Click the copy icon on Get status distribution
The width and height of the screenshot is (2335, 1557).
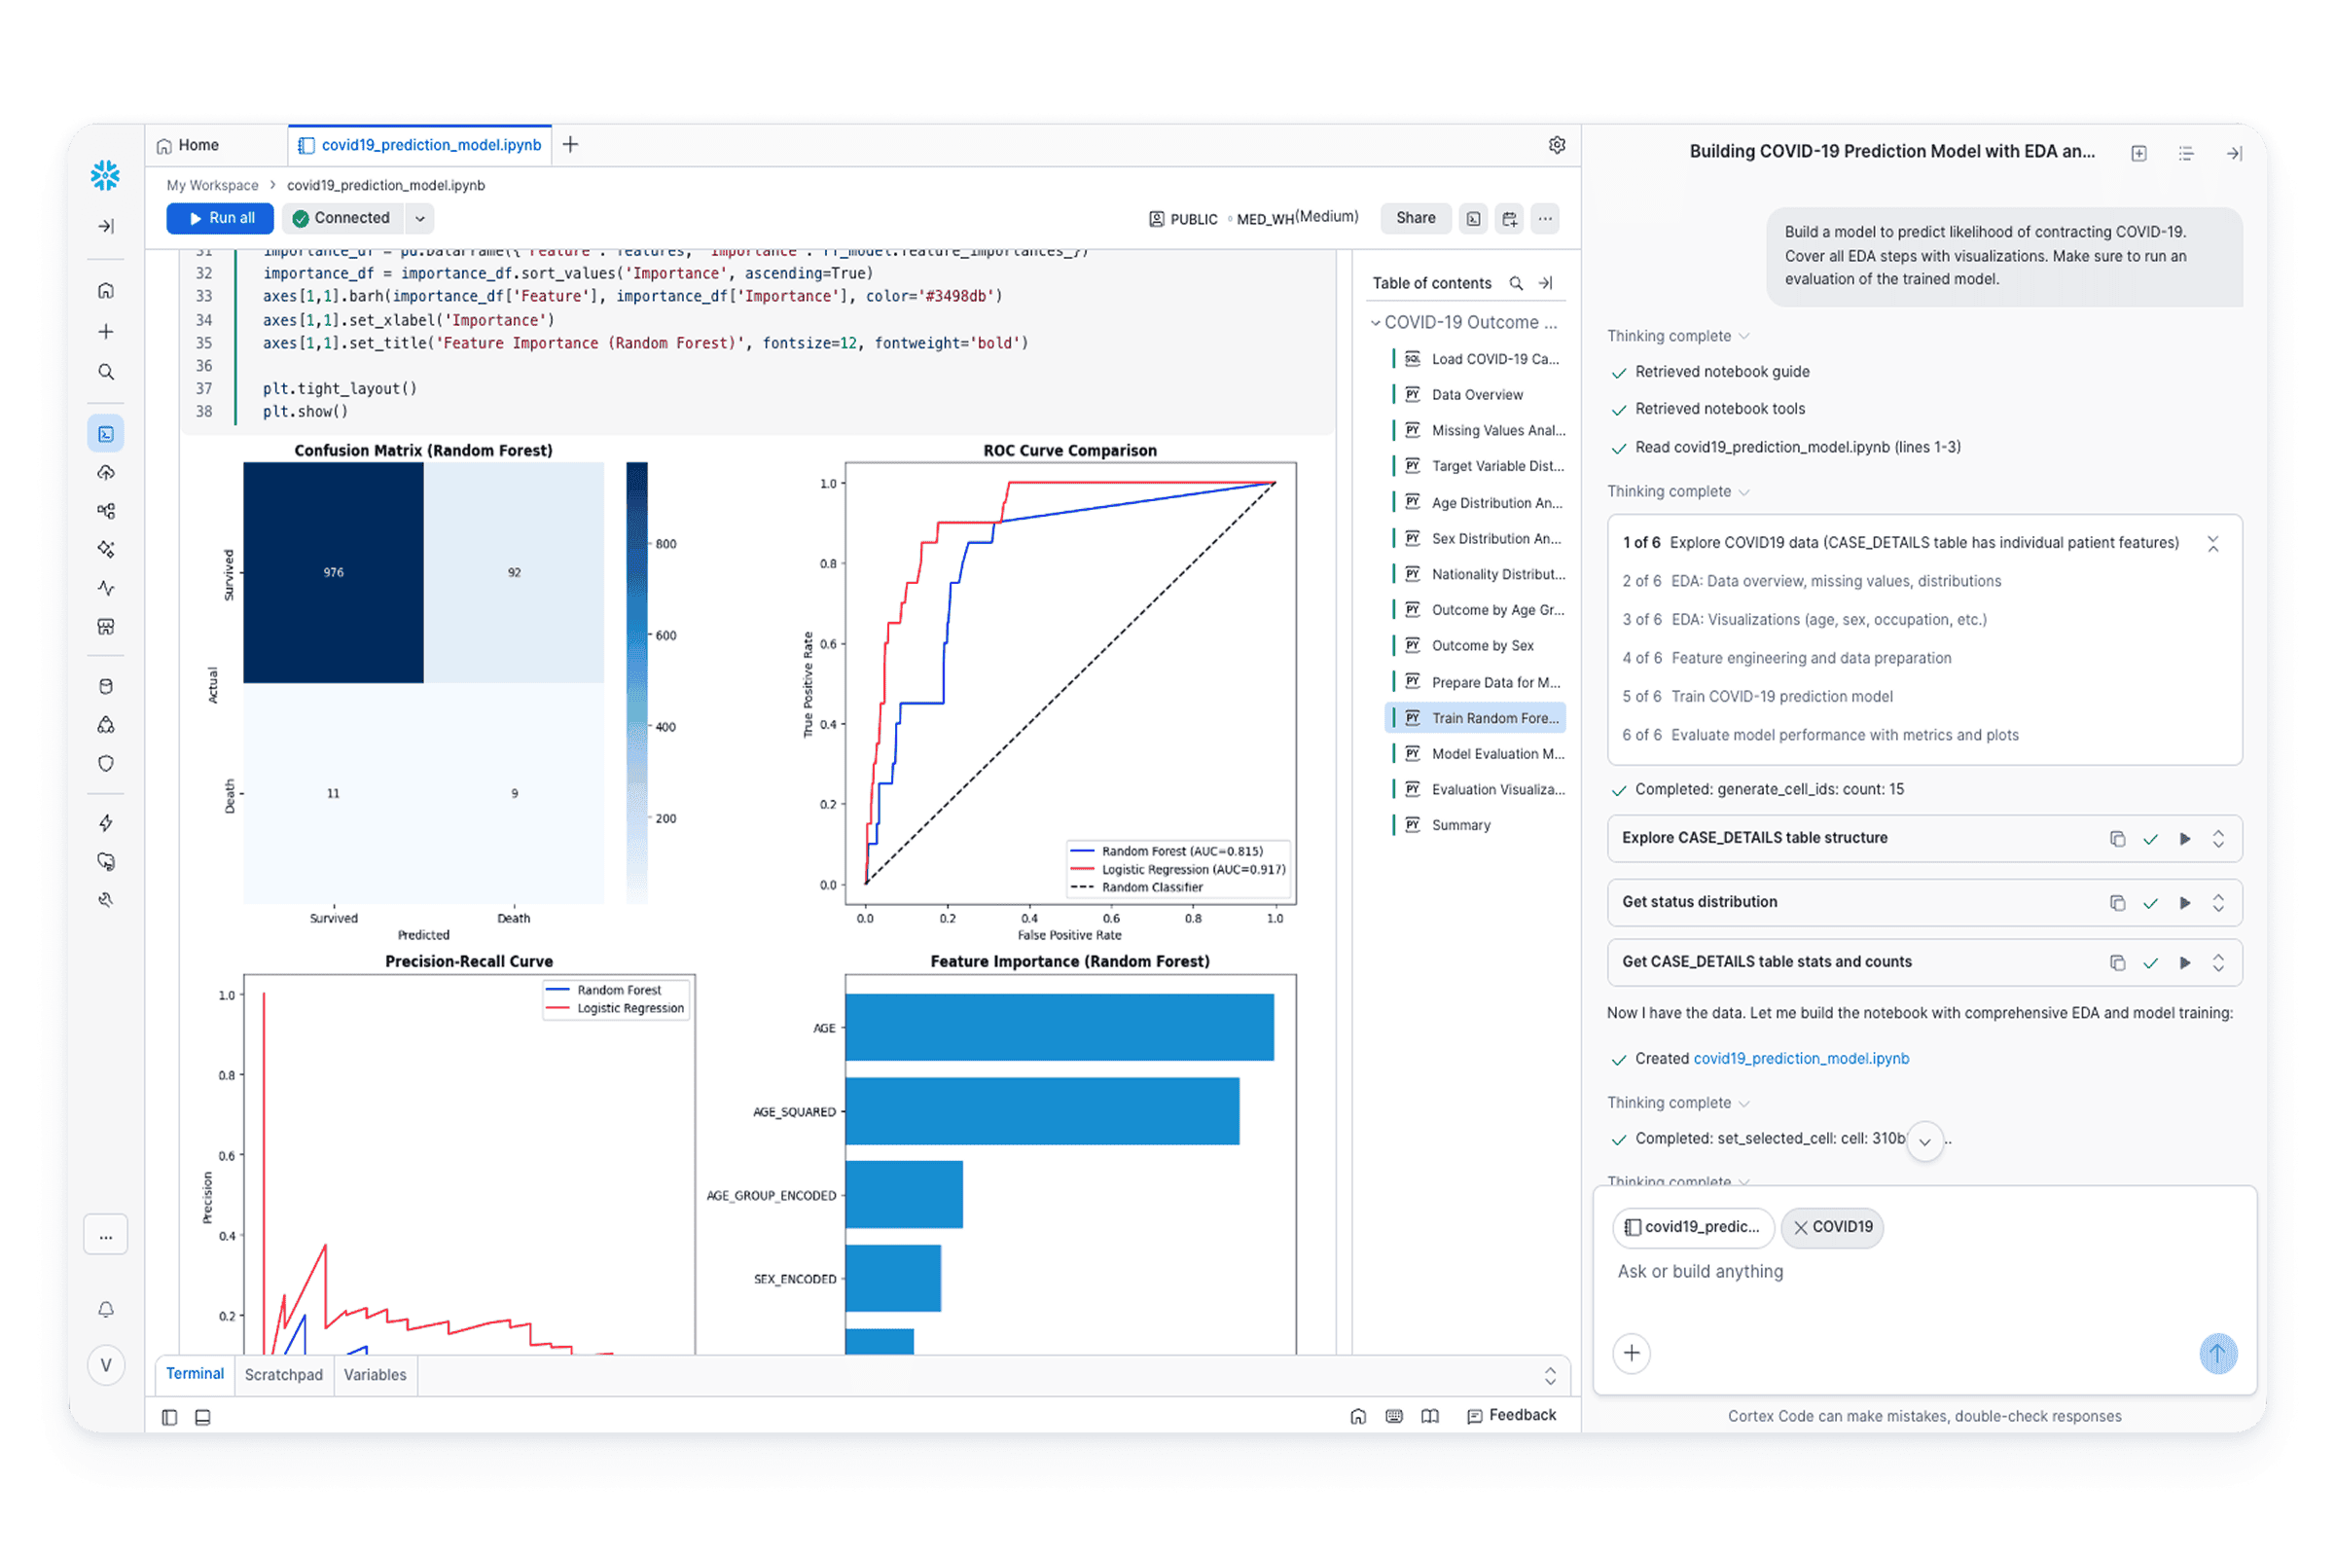(2119, 902)
